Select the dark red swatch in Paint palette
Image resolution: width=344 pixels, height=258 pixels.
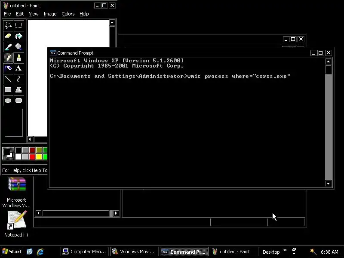pyautogui.click(x=32, y=150)
